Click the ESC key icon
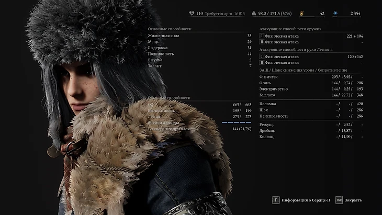 point(339,200)
